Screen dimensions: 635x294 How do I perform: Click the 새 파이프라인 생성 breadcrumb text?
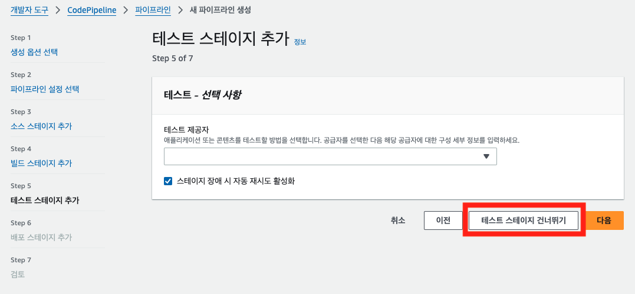click(221, 10)
